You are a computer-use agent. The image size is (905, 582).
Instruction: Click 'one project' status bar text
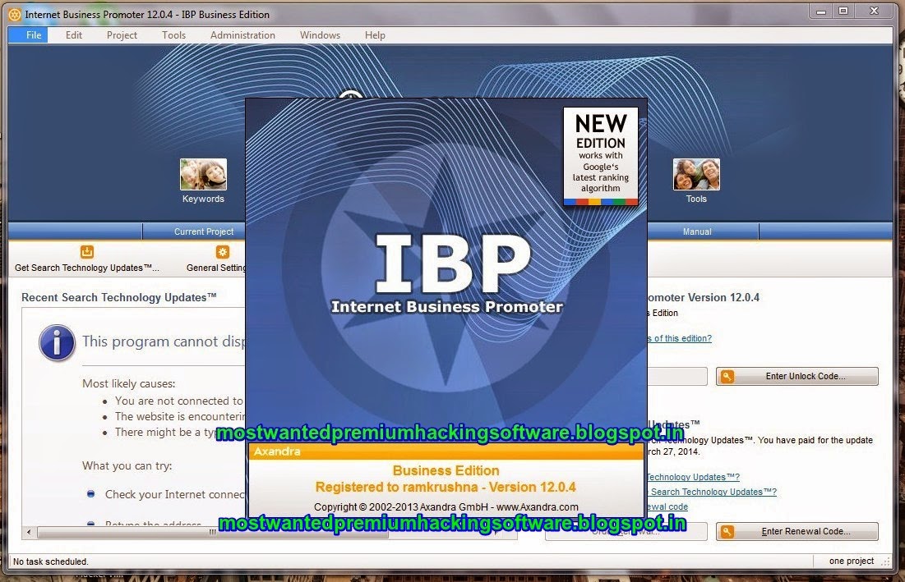click(852, 561)
